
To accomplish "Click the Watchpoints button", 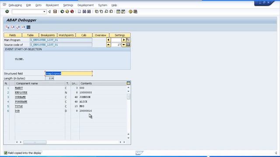I will [66, 35].
